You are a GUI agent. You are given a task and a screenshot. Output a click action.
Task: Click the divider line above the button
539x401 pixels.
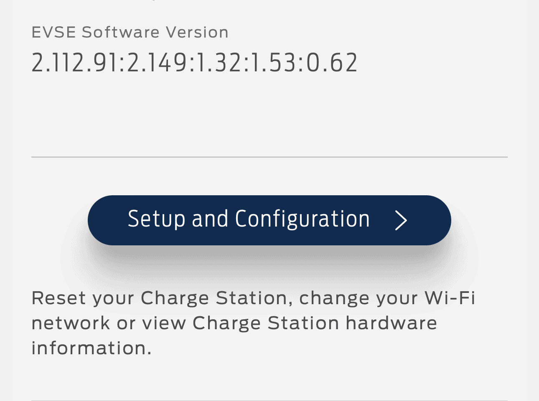(269, 157)
